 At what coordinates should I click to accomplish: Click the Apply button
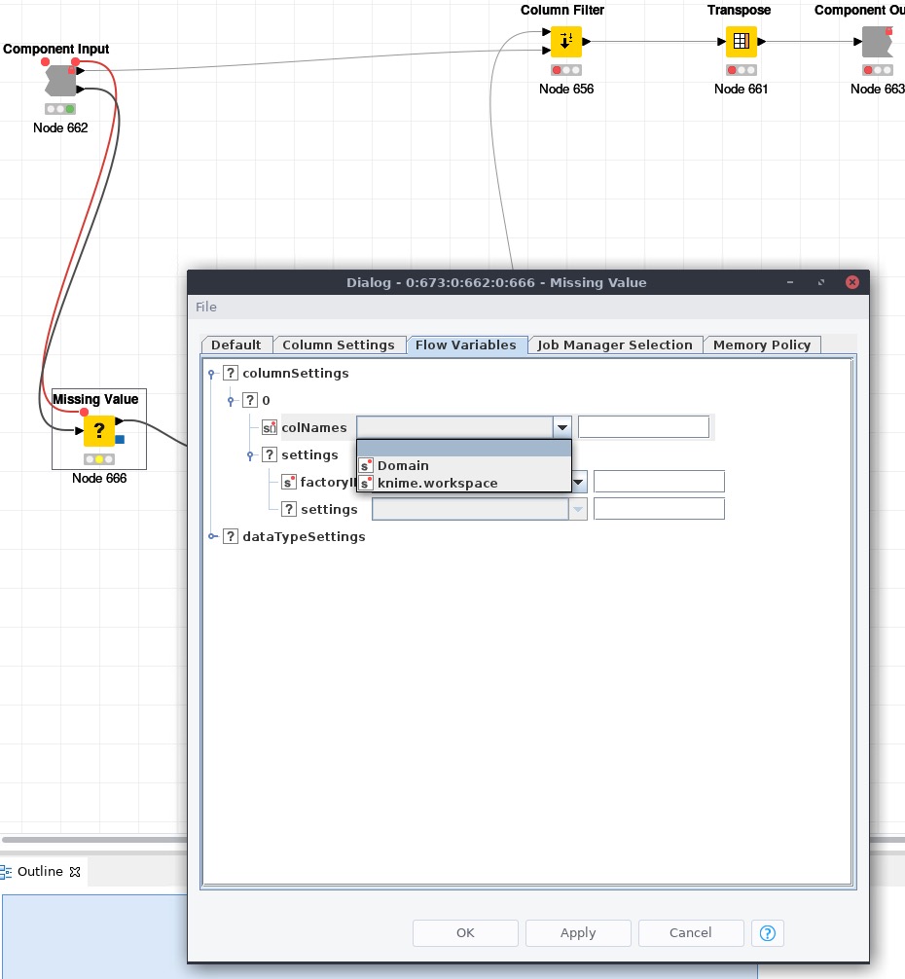[578, 933]
